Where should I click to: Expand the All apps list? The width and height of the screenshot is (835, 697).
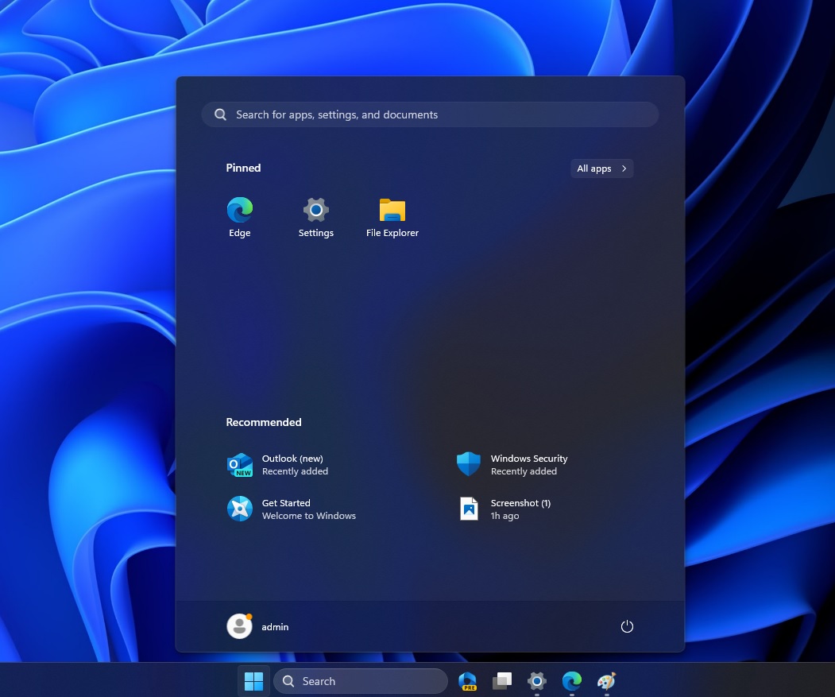(x=601, y=168)
